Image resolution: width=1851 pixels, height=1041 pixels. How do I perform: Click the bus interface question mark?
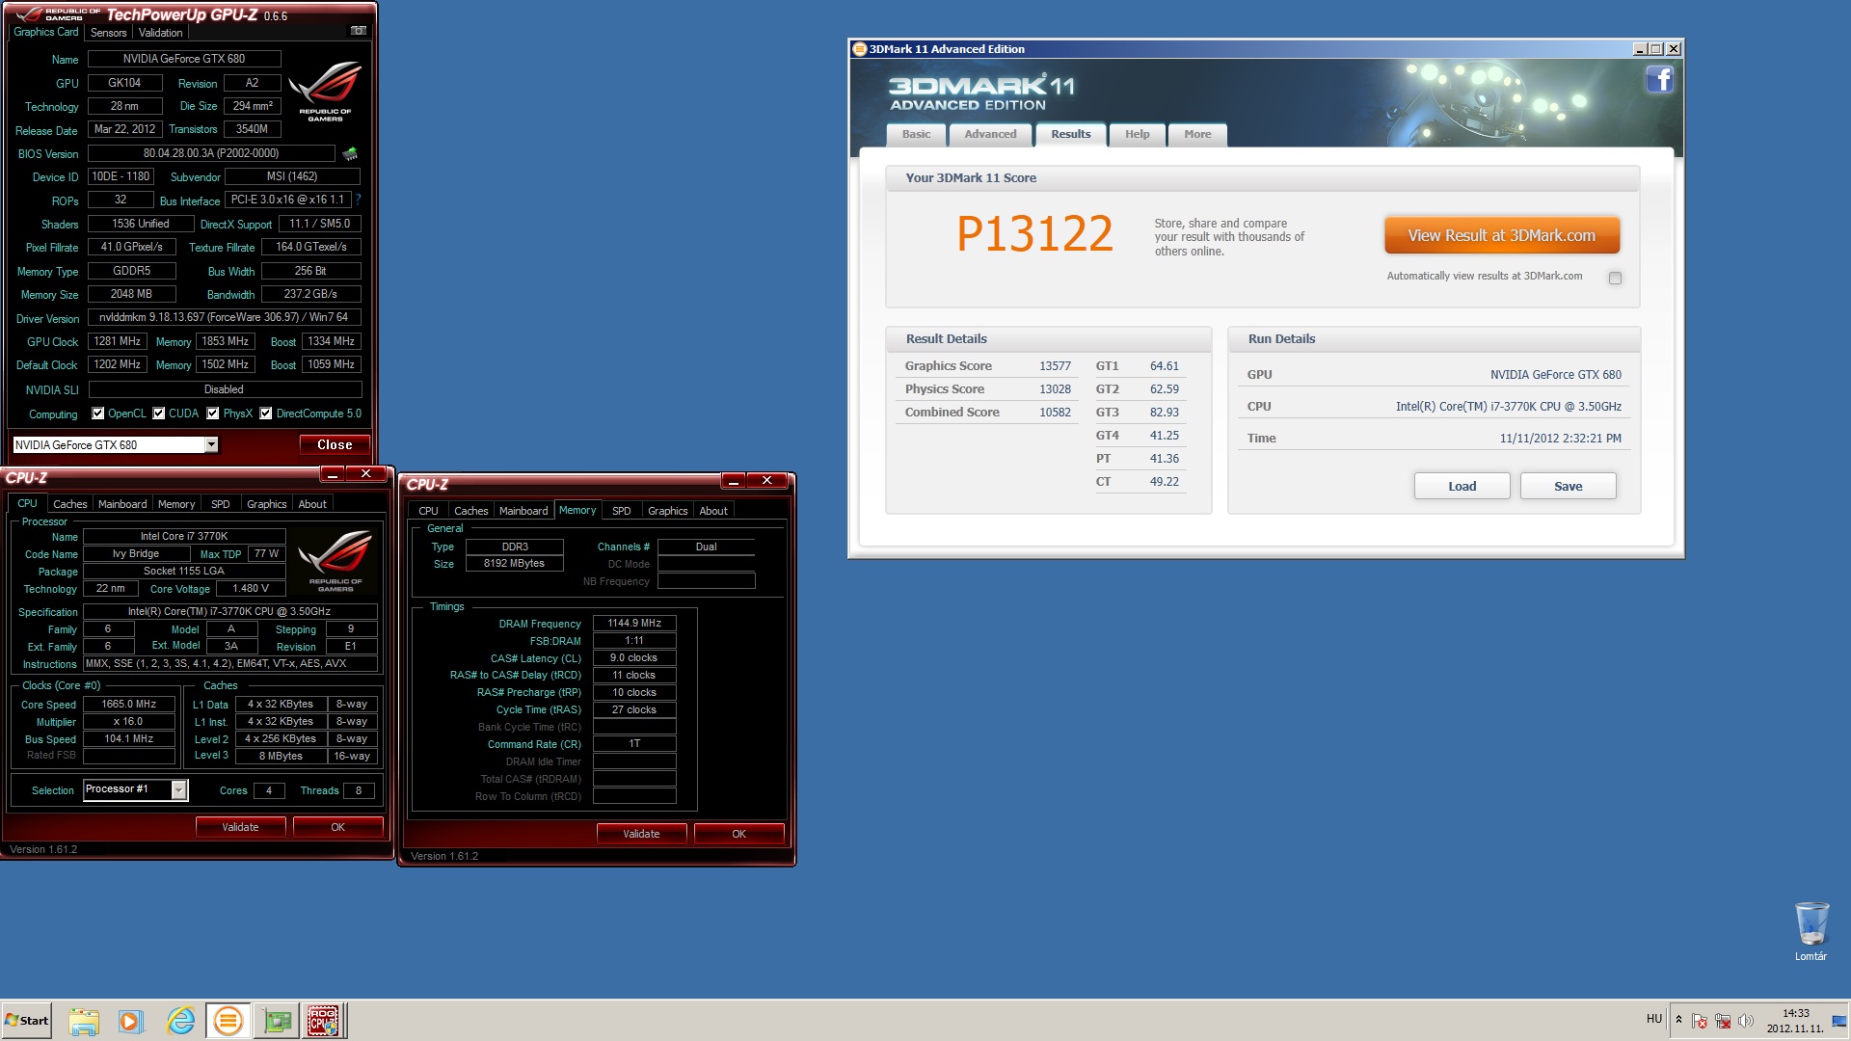pos(359,200)
